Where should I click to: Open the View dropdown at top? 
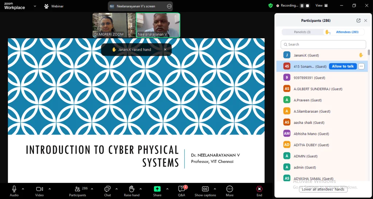click(321, 5)
